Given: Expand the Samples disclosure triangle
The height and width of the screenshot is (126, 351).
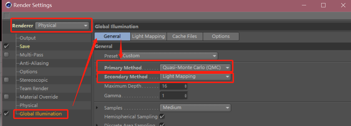Looking at the screenshot, I should point(97,107).
